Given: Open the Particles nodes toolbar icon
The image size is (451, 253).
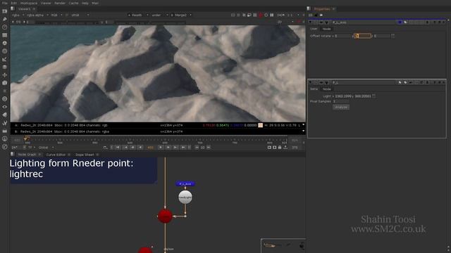Looking at the screenshot, I should 5,91.
